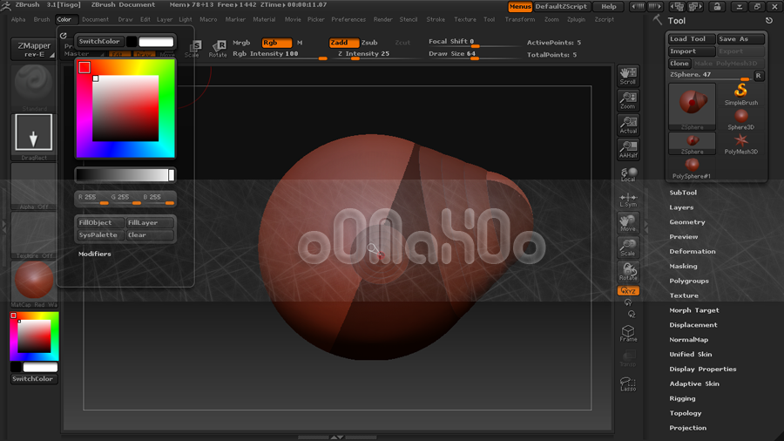Select the Move view icon

pyautogui.click(x=628, y=223)
